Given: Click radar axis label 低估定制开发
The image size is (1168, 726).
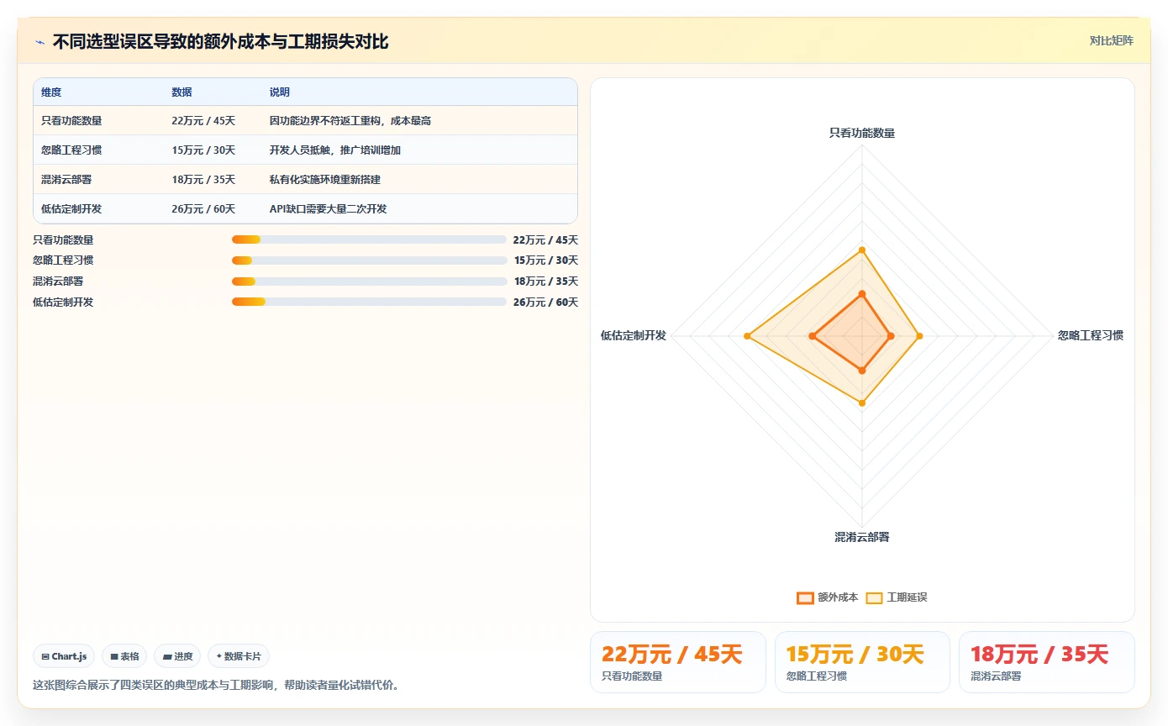Looking at the screenshot, I should [634, 335].
